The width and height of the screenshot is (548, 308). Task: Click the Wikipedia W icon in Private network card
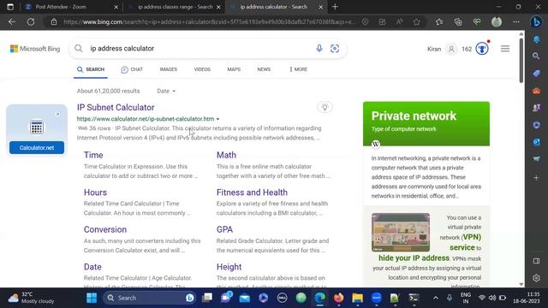[x=376, y=144]
